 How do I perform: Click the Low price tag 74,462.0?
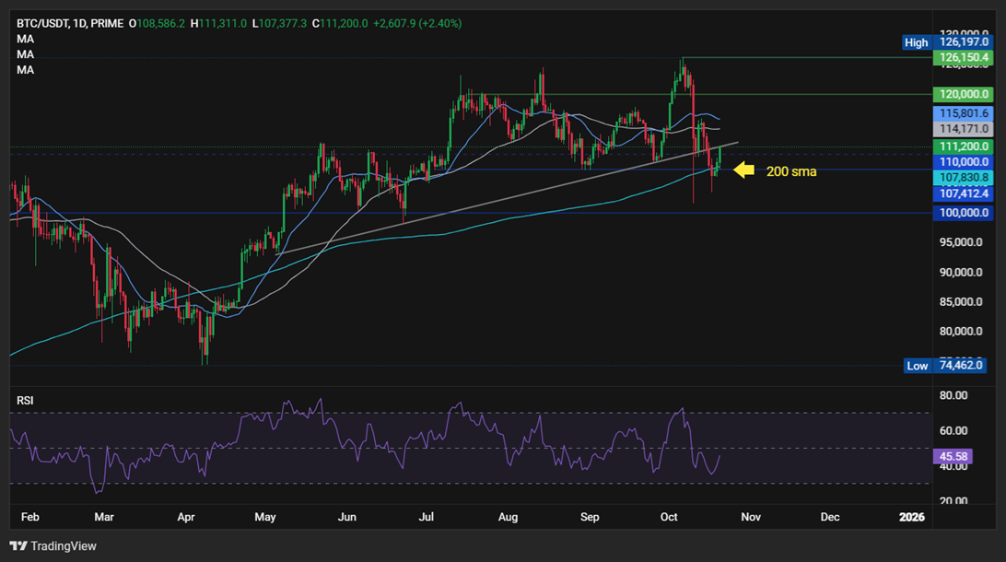pos(963,366)
